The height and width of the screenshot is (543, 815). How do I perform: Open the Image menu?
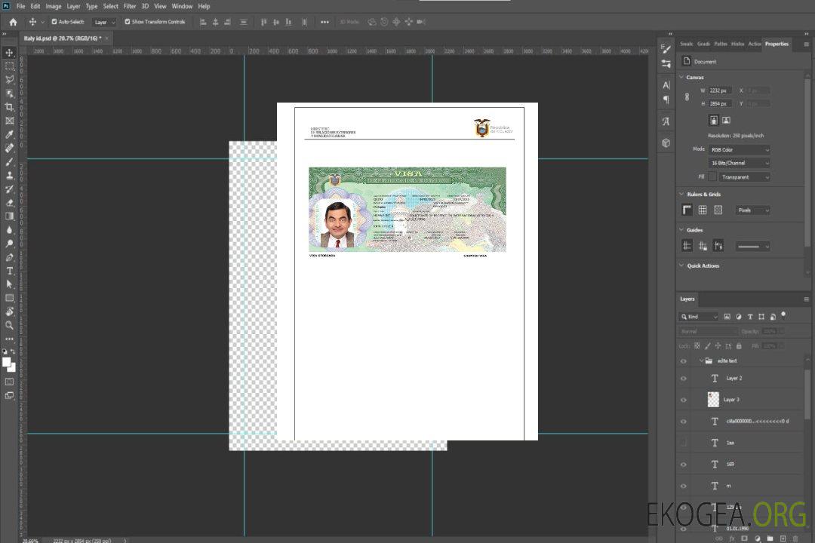[x=53, y=6]
